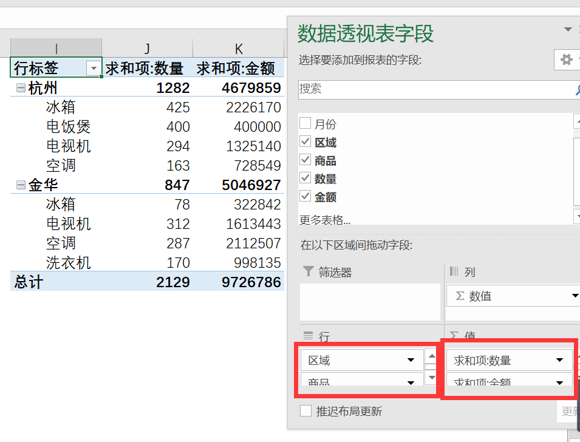The image size is (580, 442).
Task: Open 商品 row field dropdown
Action: [411, 382]
